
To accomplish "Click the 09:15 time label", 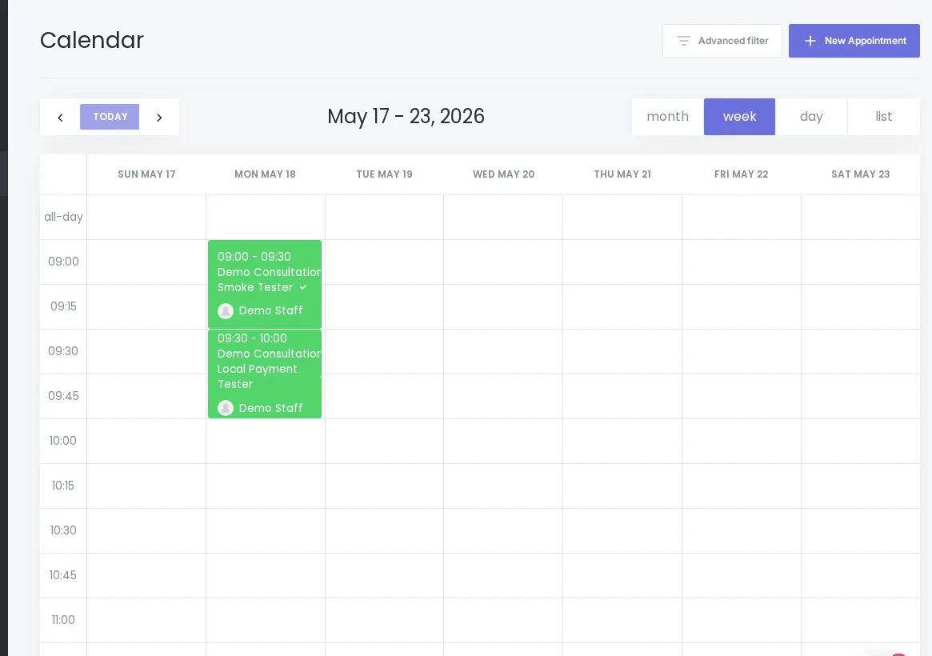I will point(63,306).
